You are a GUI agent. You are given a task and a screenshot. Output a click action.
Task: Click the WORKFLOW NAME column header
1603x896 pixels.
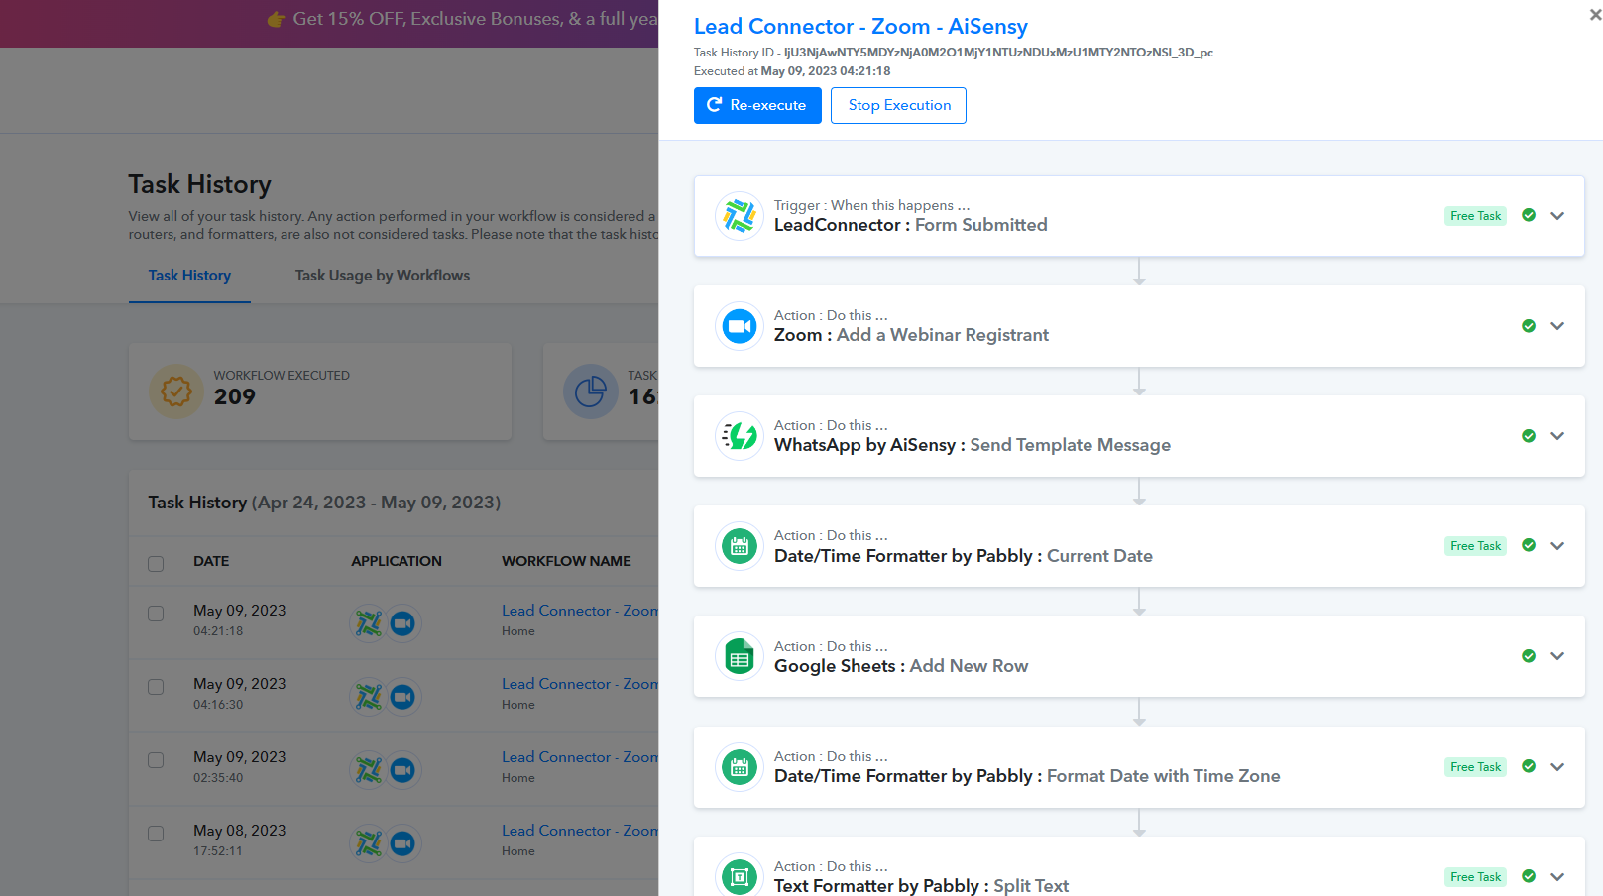[x=566, y=561]
